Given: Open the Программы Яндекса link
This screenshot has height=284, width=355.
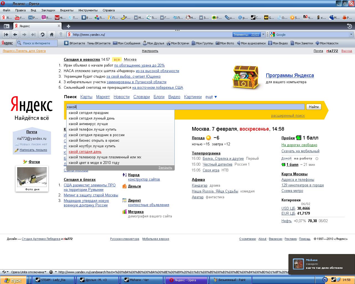Looking at the screenshot, I should point(290,75).
